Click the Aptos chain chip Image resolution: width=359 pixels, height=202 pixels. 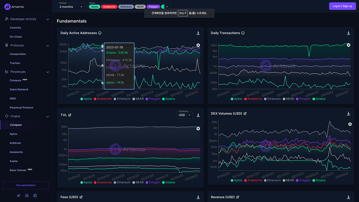tap(95, 7)
